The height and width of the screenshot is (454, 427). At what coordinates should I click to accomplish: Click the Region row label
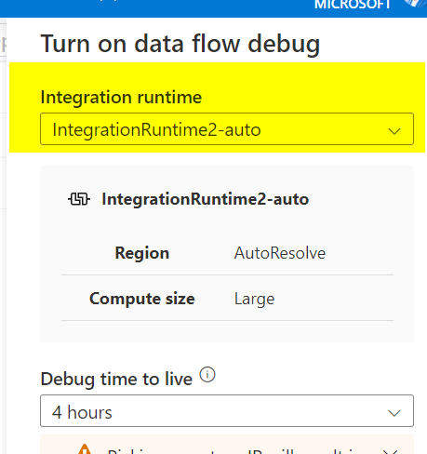pos(142,253)
